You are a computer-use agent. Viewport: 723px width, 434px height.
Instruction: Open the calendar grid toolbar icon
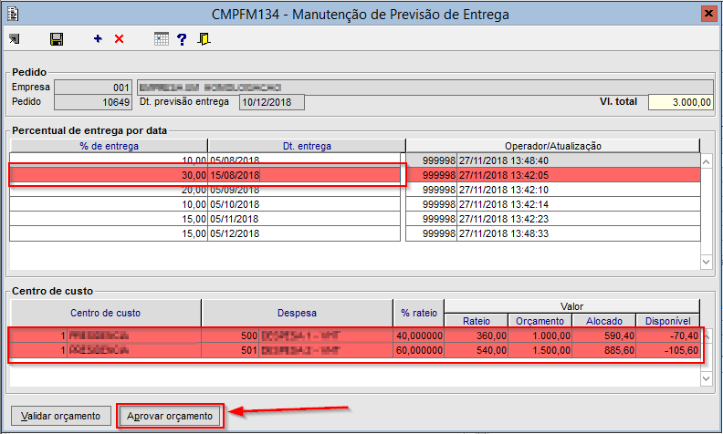(x=162, y=38)
